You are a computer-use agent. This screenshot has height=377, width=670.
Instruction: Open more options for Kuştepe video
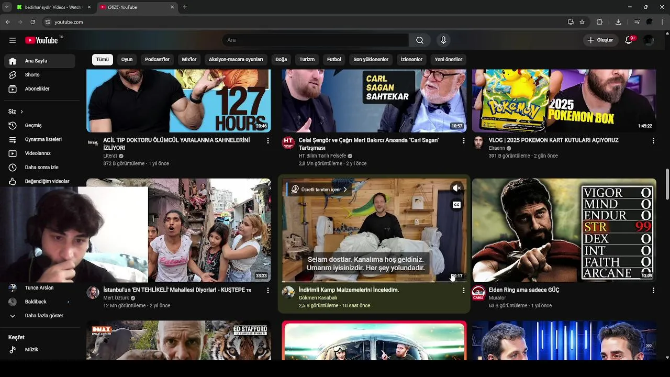click(268, 291)
